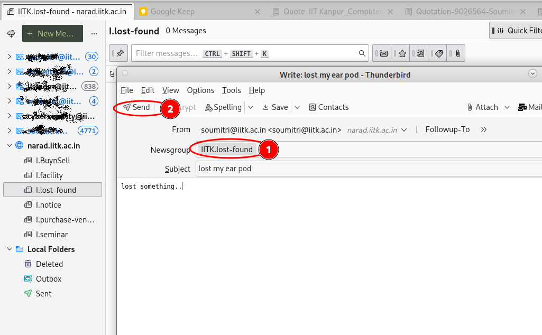Screen dimensions: 542x335
Task: Open the Save dropdown arrow
Action: click(297, 107)
